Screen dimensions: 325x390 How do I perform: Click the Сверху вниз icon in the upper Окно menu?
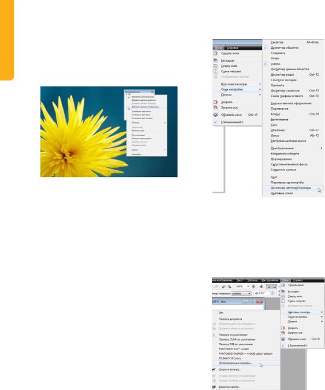coord(216,66)
